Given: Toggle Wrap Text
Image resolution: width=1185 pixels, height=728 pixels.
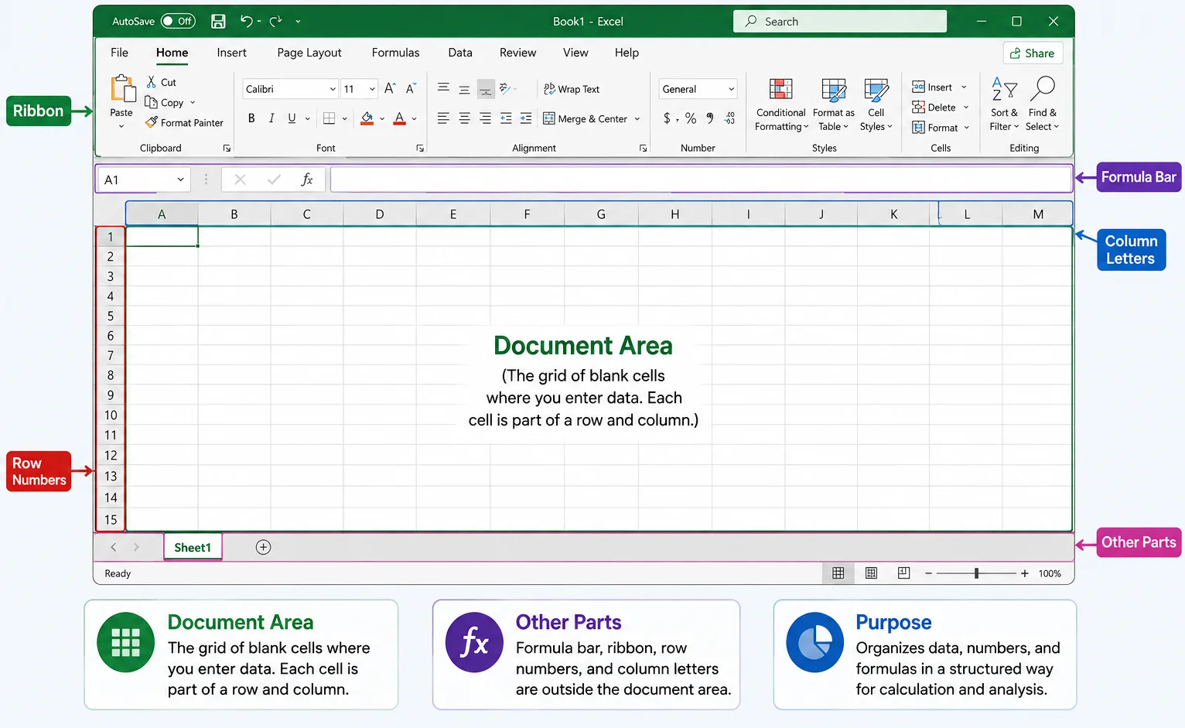Looking at the screenshot, I should [572, 89].
